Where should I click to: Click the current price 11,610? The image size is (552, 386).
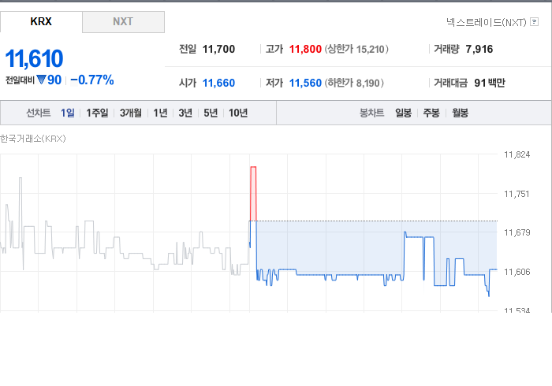pyautogui.click(x=34, y=58)
